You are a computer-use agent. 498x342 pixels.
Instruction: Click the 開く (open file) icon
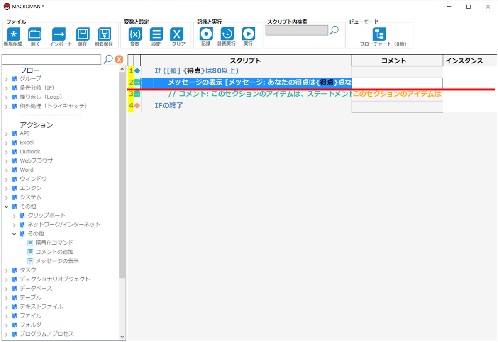pyautogui.click(x=35, y=34)
